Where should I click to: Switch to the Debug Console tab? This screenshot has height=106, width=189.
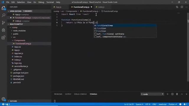point(80,94)
